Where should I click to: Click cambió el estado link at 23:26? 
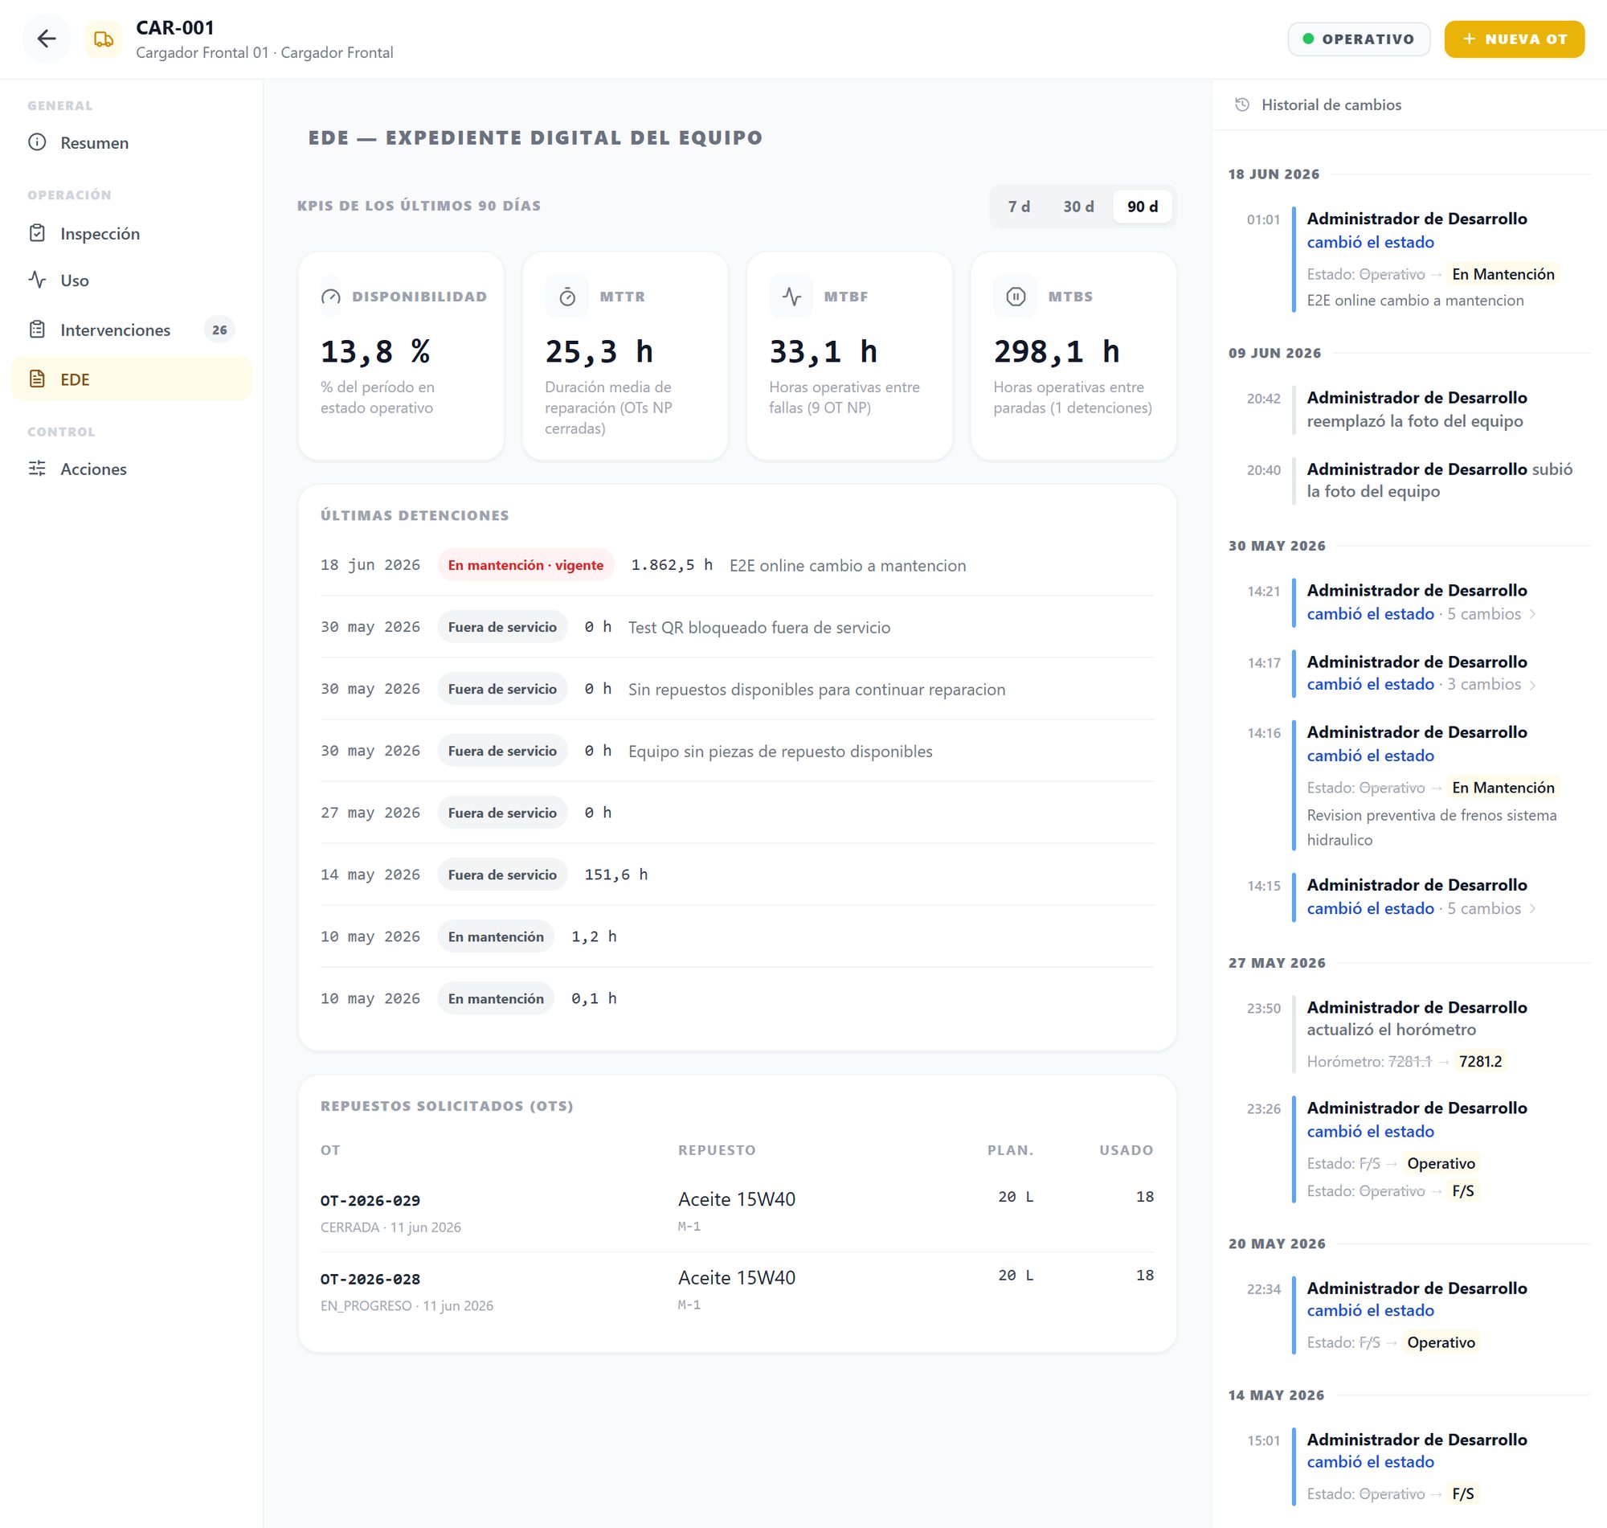click(x=1370, y=1132)
